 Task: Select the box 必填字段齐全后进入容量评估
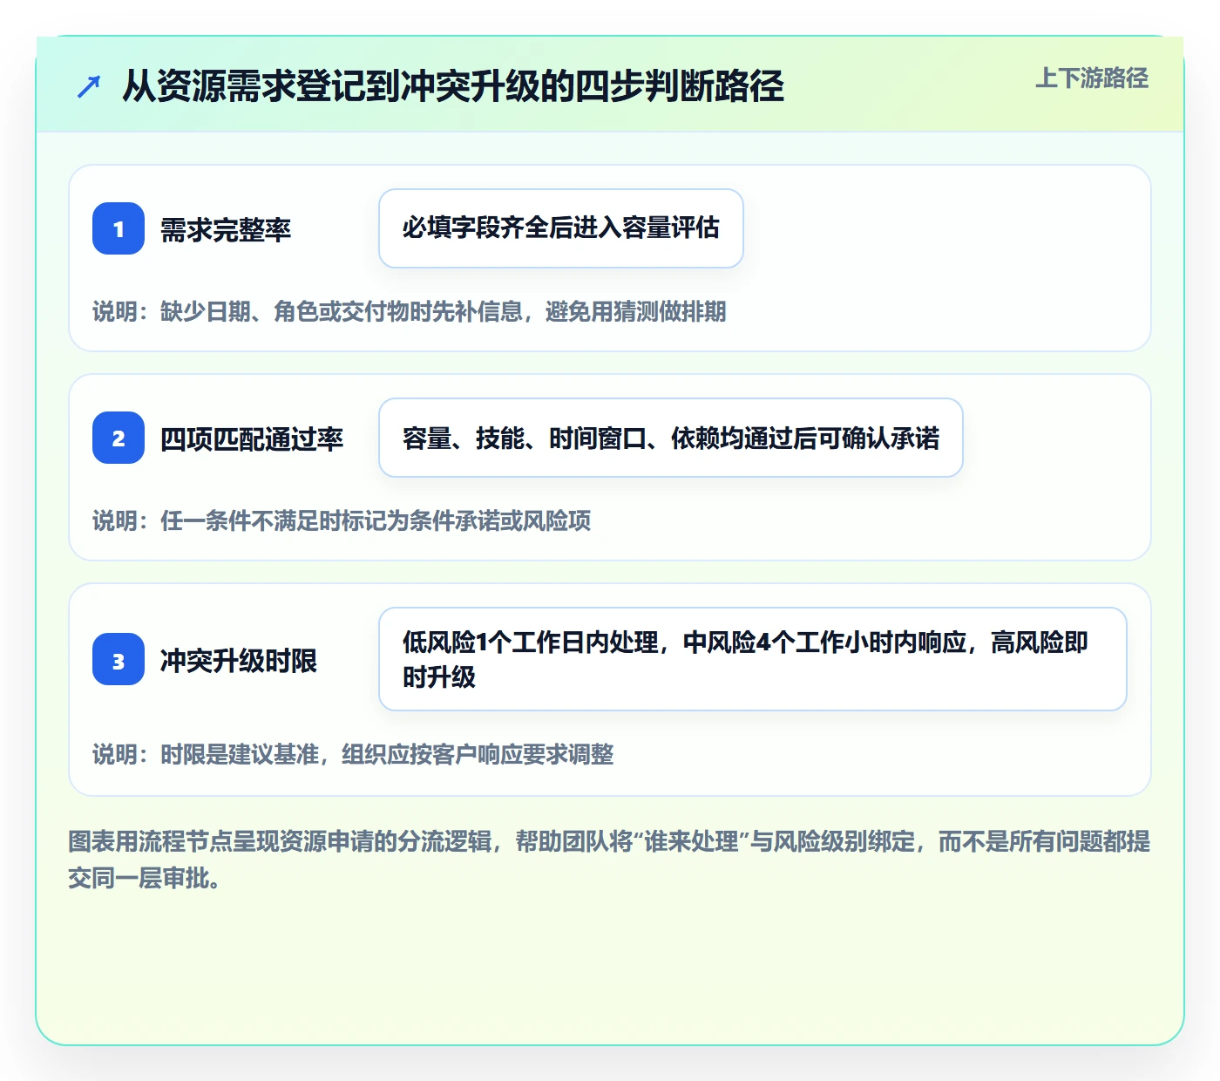click(561, 228)
